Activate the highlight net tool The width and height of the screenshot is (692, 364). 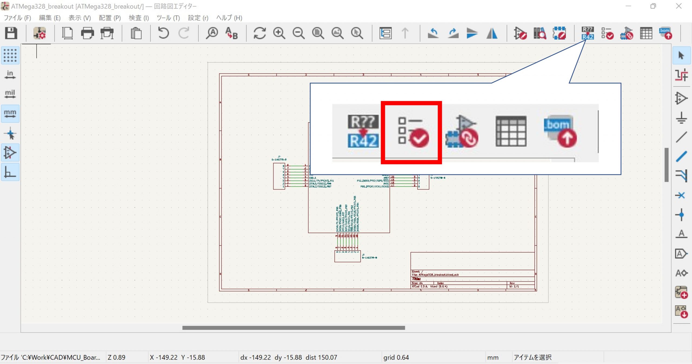681,75
